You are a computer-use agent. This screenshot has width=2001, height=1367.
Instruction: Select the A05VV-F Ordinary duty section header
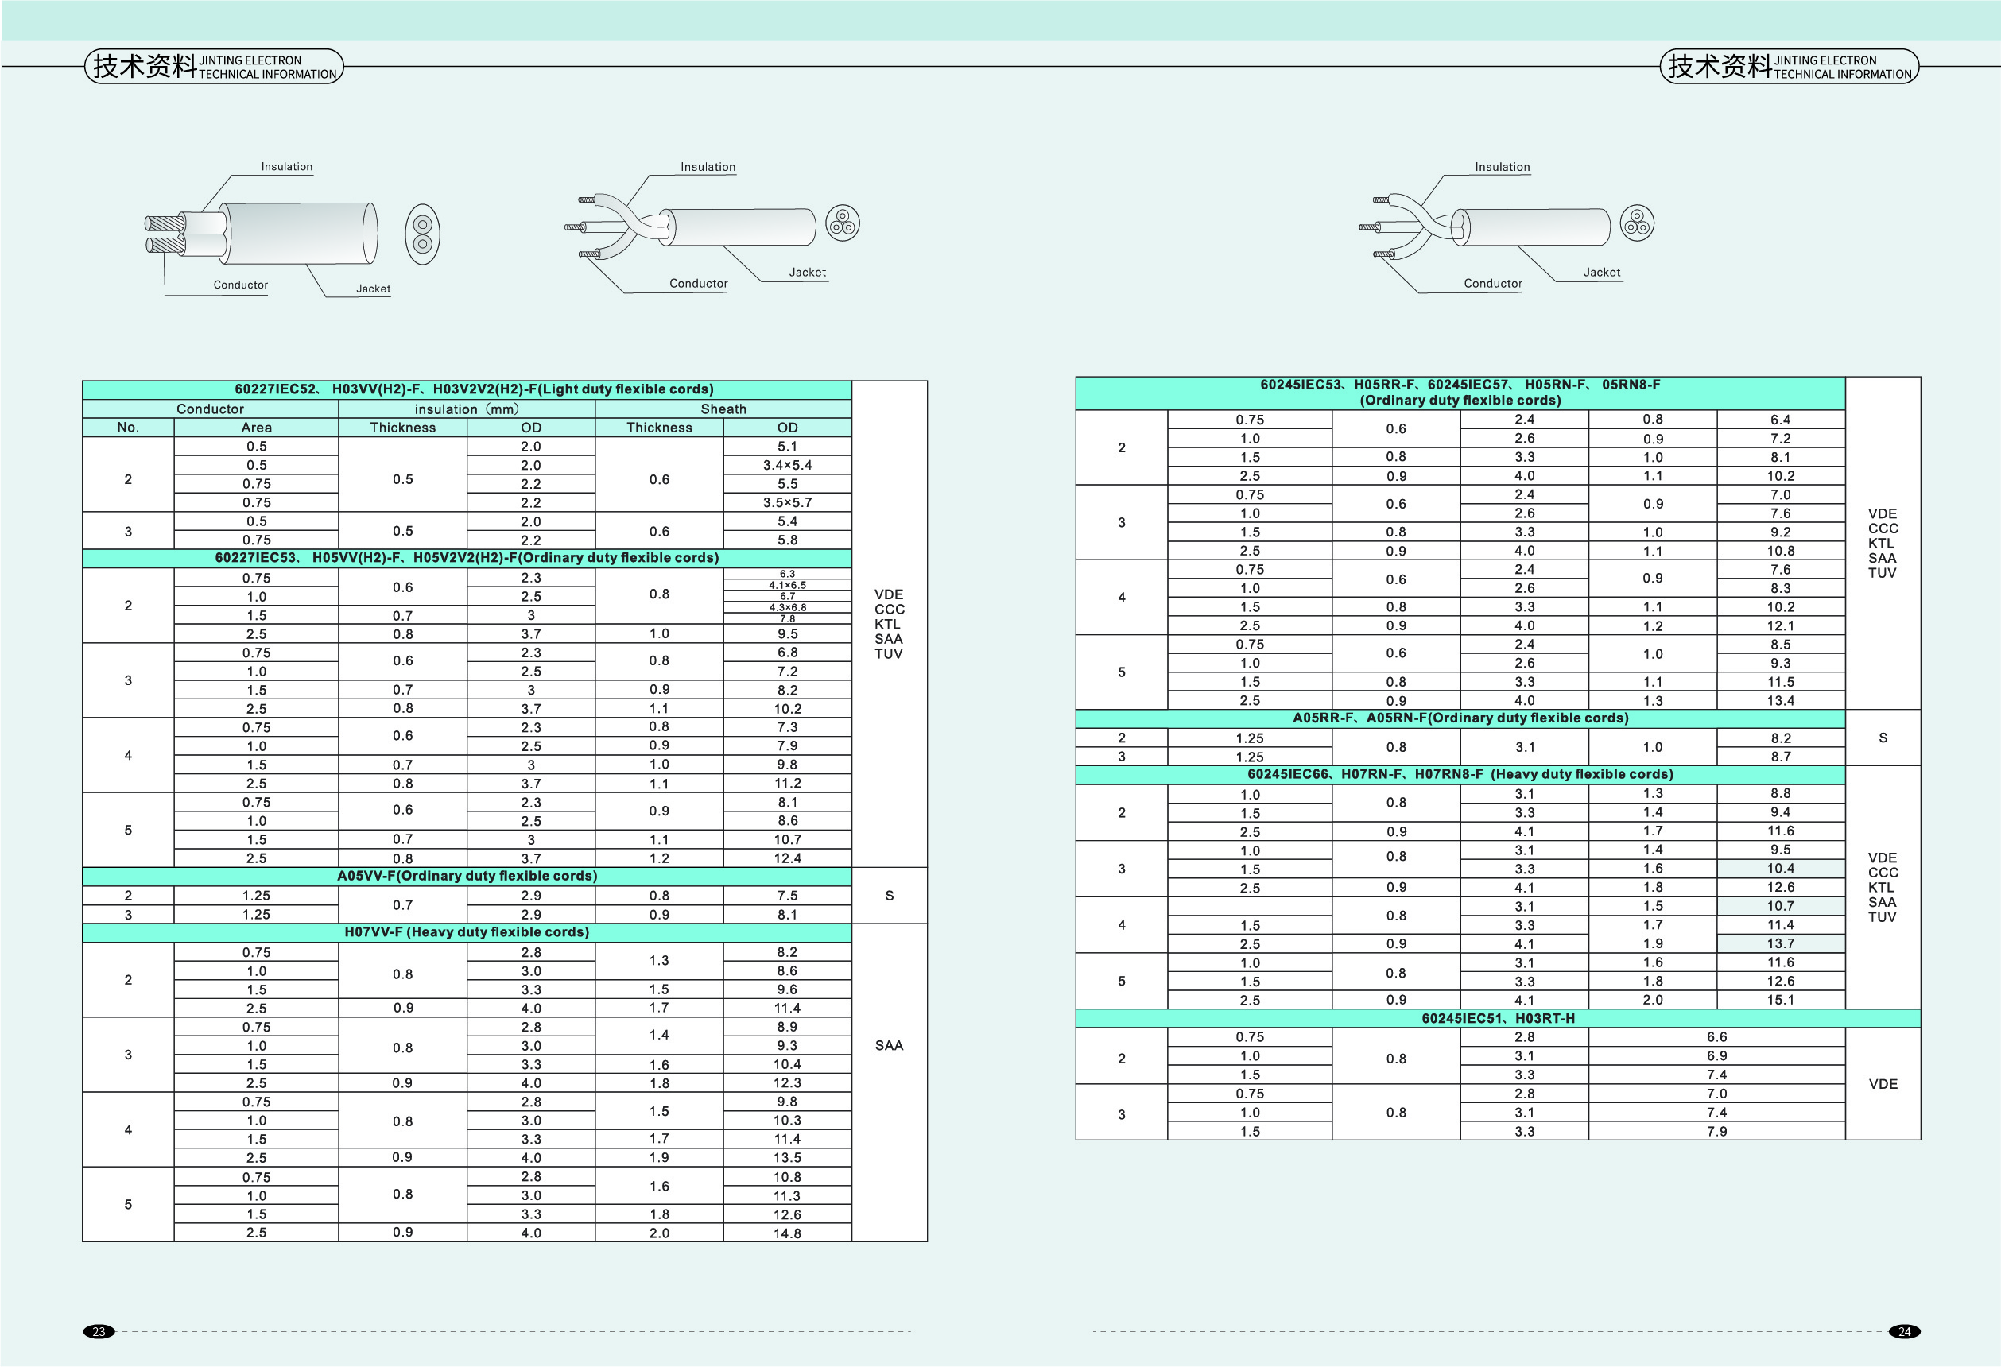(x=467, y=877)
